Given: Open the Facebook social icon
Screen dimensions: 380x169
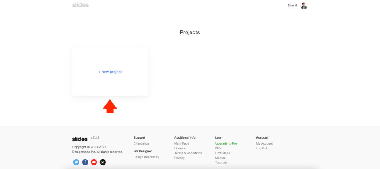Looking at the screenshot, I should tap(85, 162).
